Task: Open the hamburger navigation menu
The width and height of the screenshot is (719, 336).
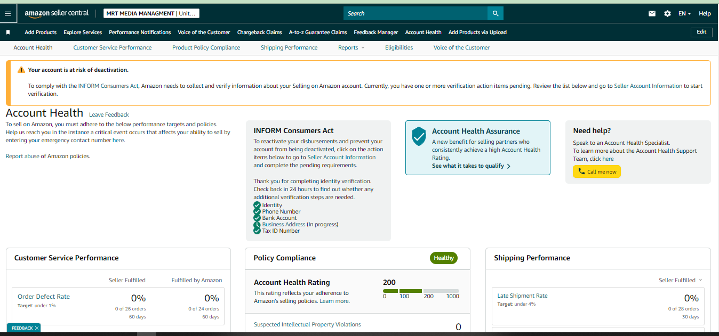Action: click(x=8, y=13)
